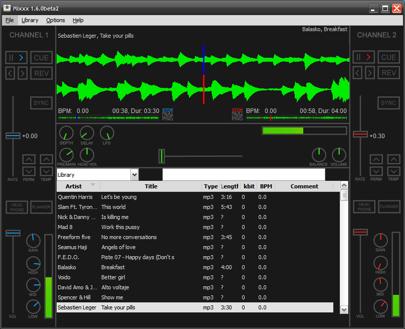The width and height of the screenshot is (405, 329).
Task: Sort tracks by Title column header
Action: pos(151,186)
